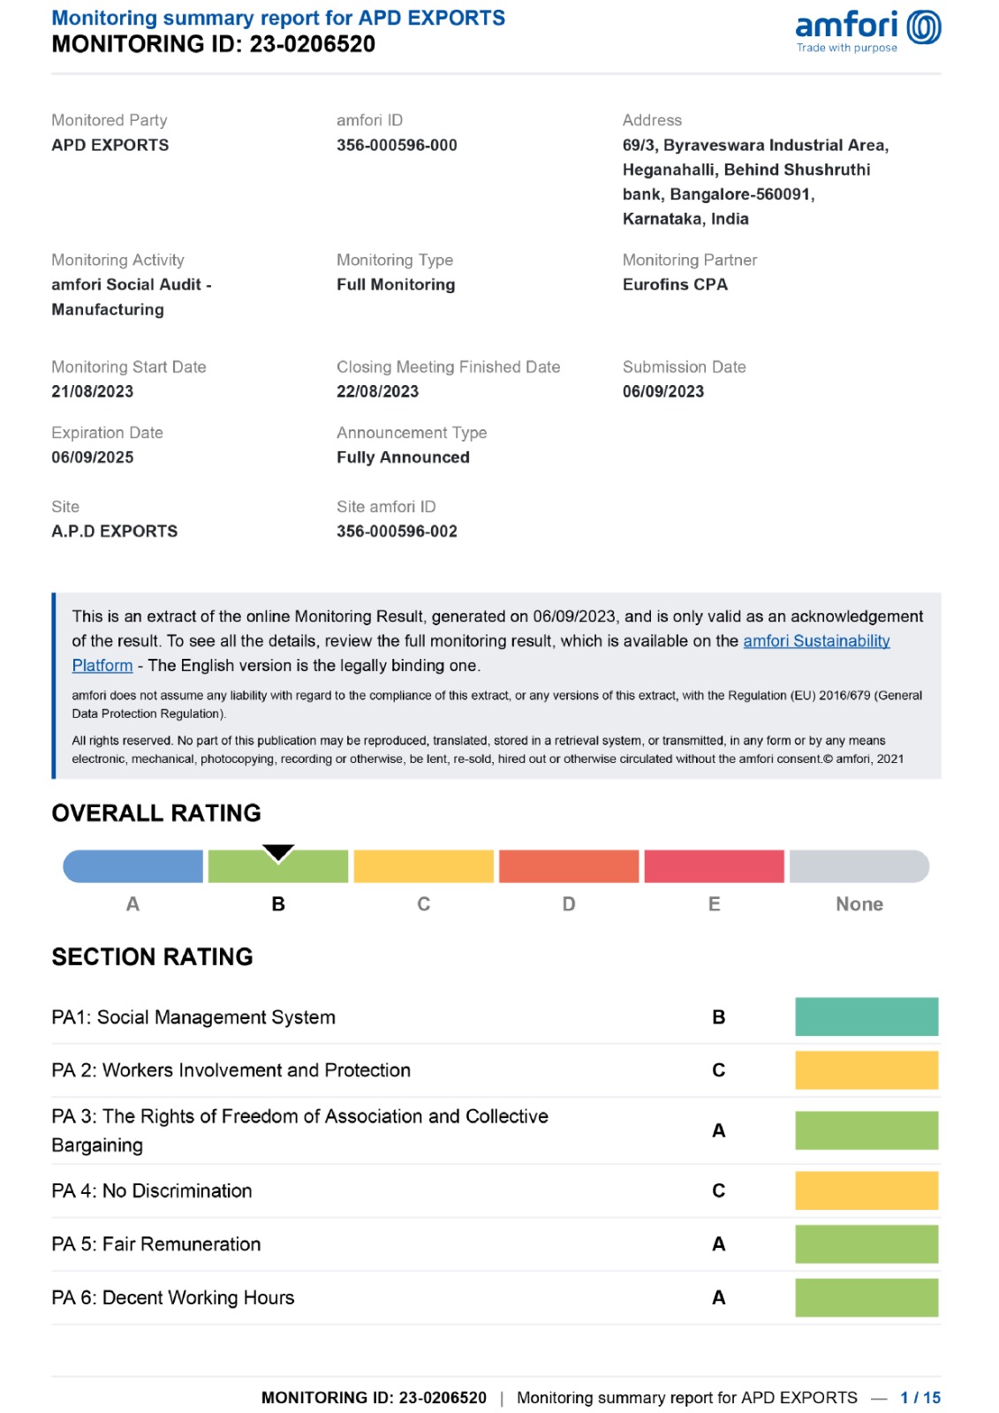Click the Expiration Date '06/09/2025'

coord(93,457)
